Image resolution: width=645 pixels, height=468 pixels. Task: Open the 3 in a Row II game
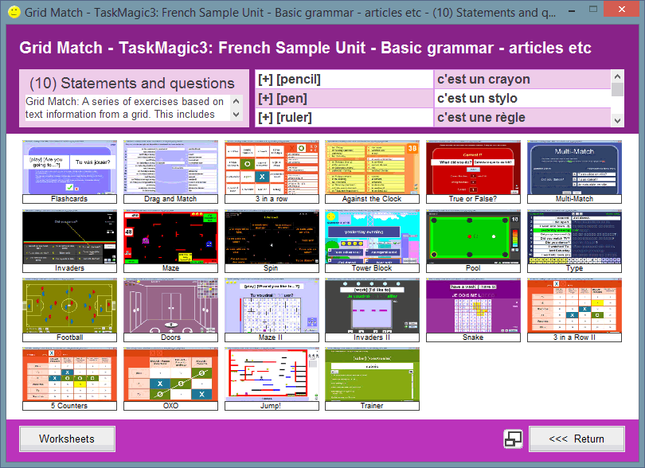pos(574,310)
